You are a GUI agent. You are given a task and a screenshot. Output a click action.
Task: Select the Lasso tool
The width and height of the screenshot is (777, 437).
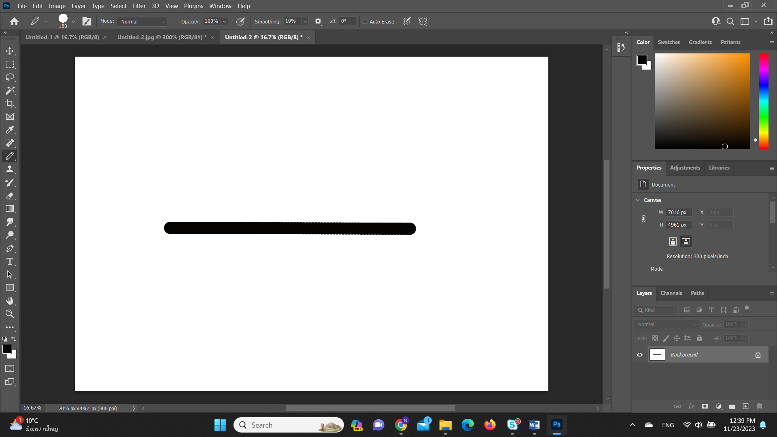10,77
